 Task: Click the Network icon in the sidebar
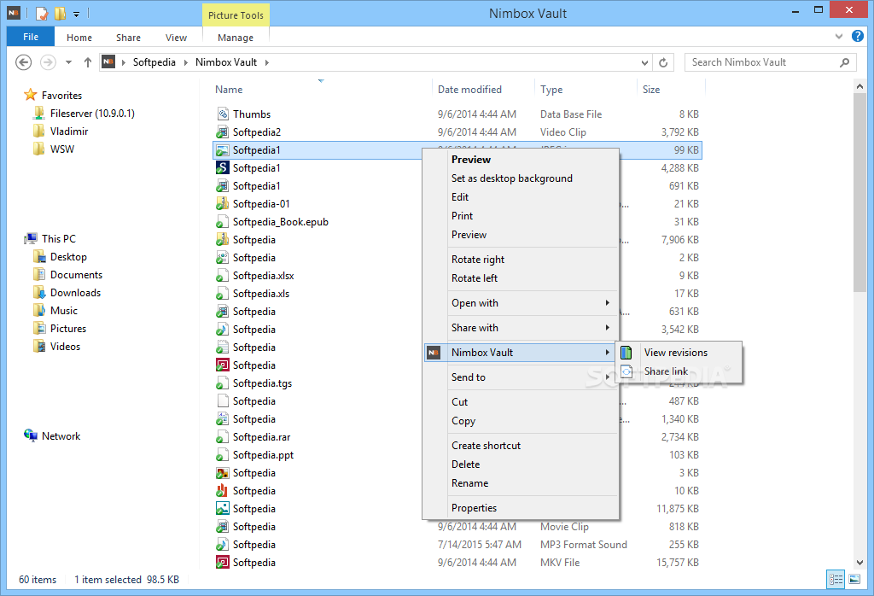point(31,435)
